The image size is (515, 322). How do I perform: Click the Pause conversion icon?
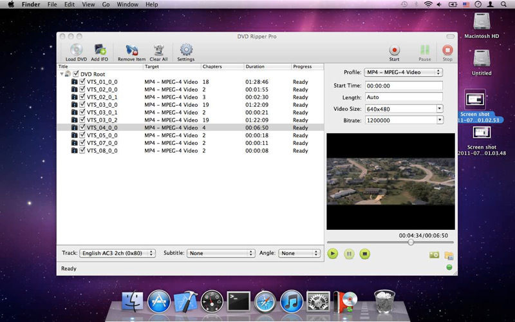pyautogui.click(x=425, y=50)
